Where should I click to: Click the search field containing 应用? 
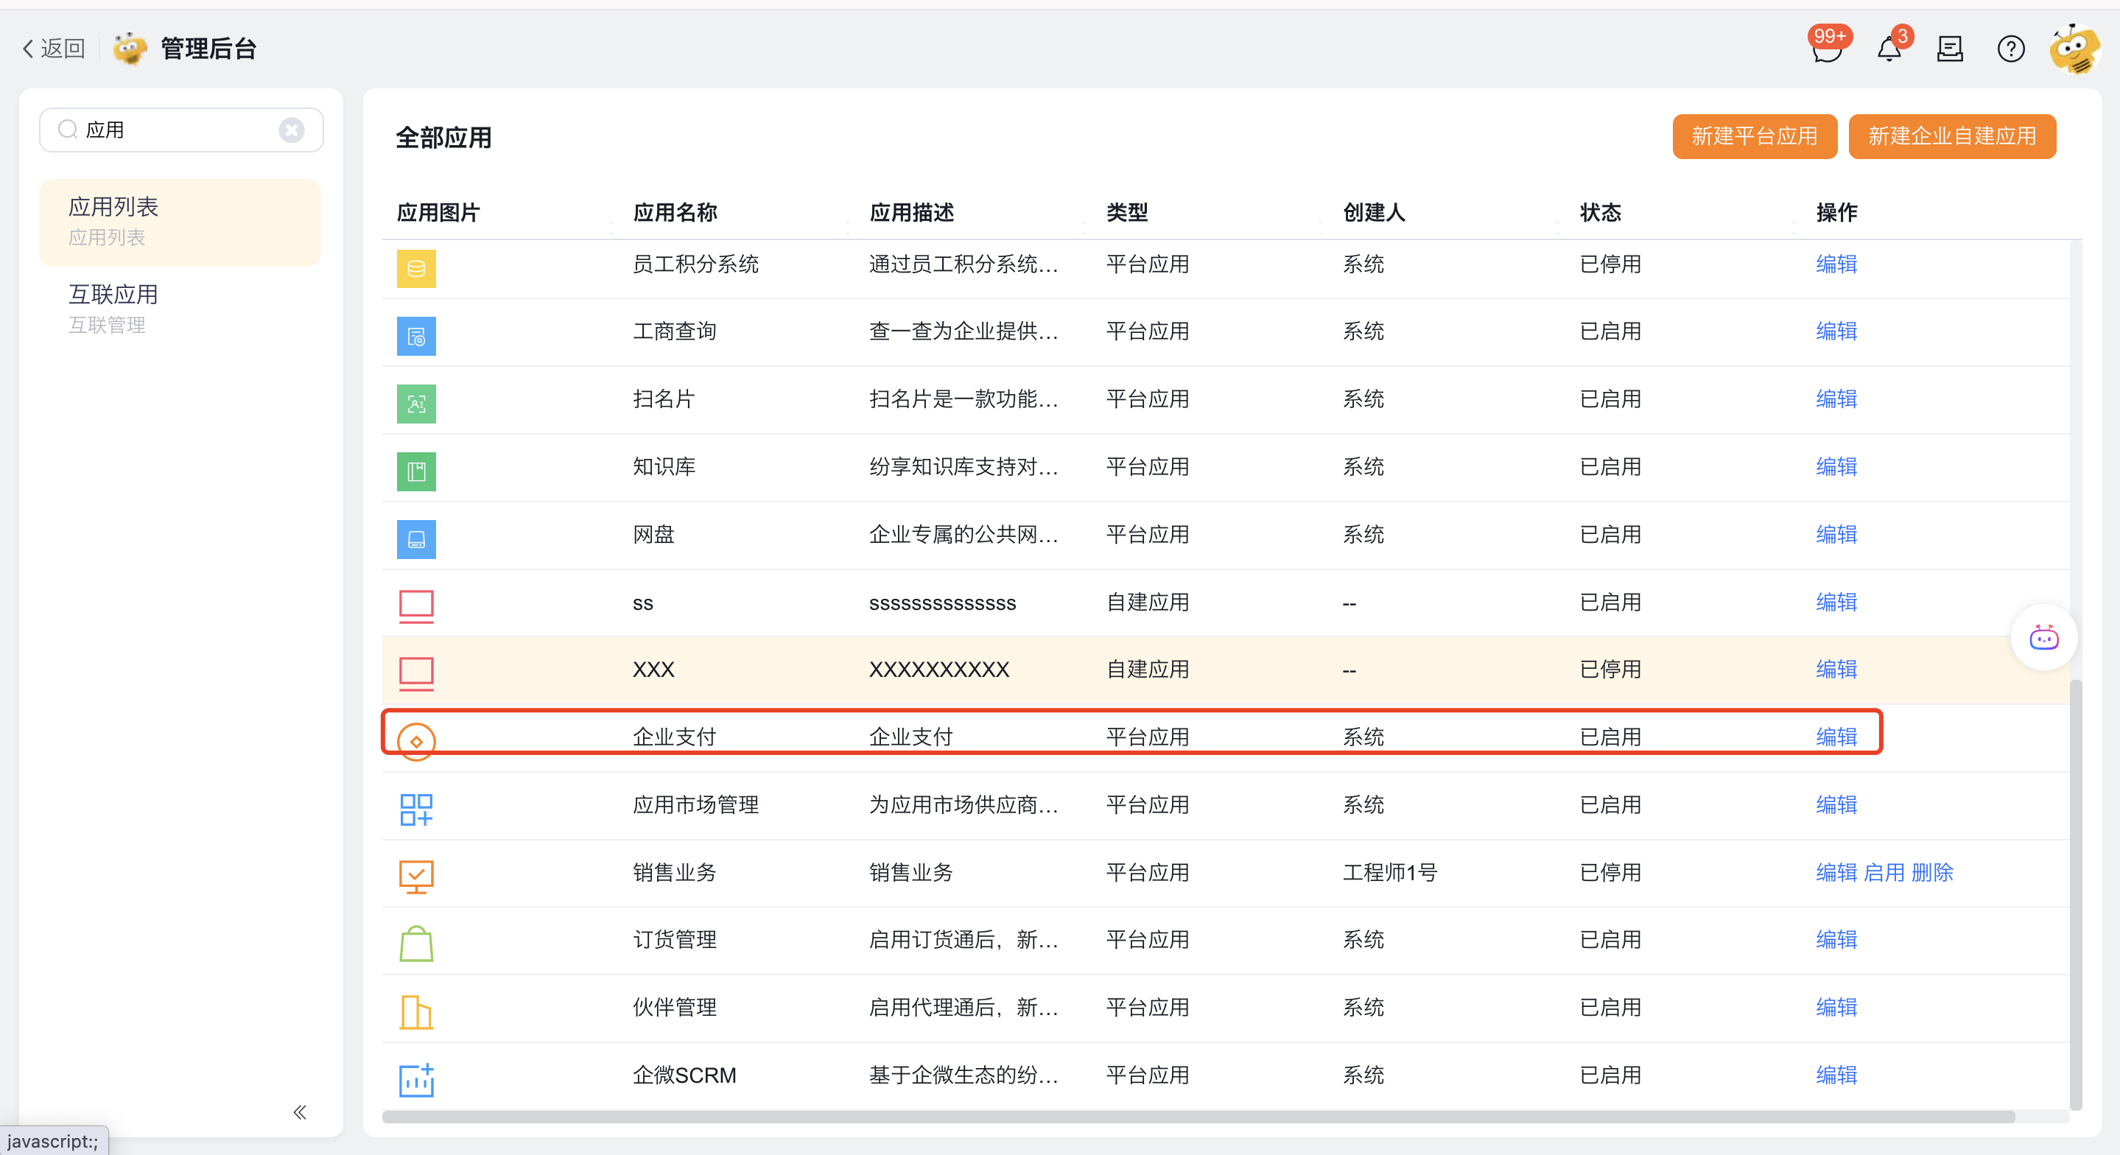pos(177,130)
